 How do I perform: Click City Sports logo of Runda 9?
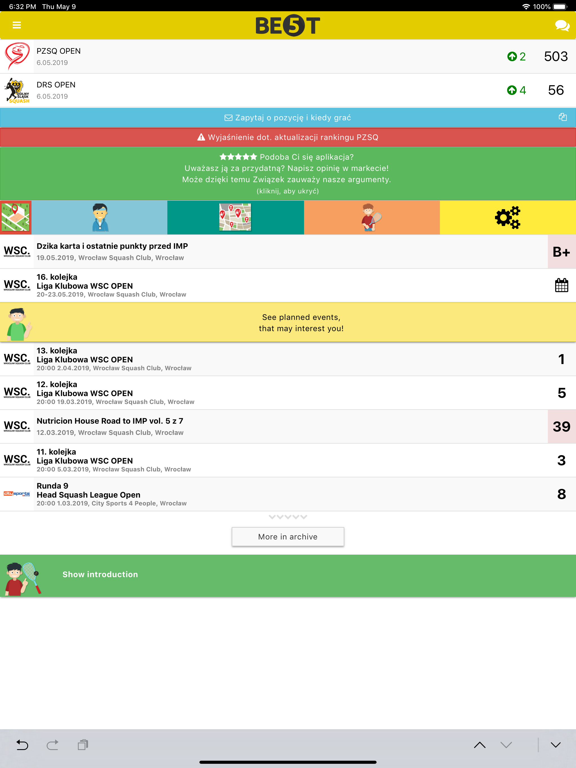[x=17, y=494]
